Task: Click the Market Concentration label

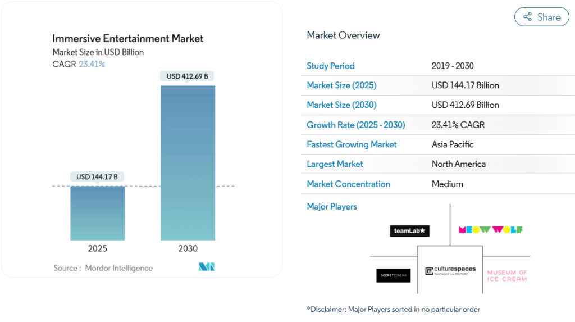Action: [348, 184]
